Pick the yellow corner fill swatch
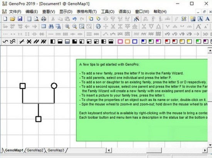The width and height of the screenshot is (212, 158). tap(189, 42)
